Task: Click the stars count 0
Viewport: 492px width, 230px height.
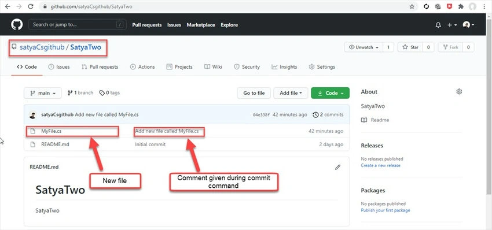Action: click(x=428, y=47)
